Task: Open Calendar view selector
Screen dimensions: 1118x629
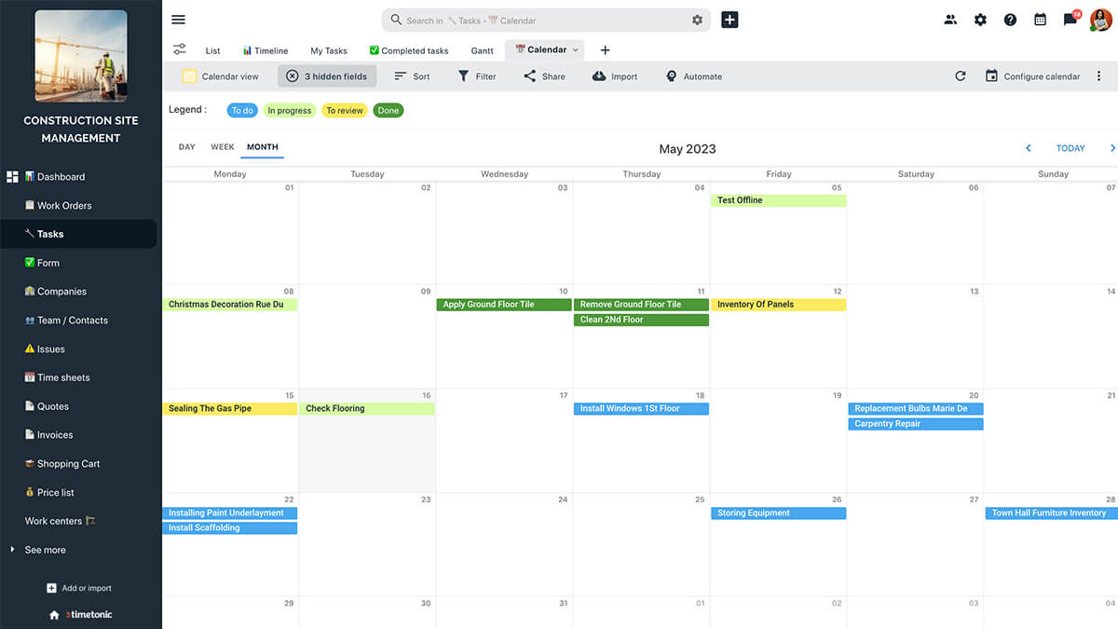Action: 221,76
